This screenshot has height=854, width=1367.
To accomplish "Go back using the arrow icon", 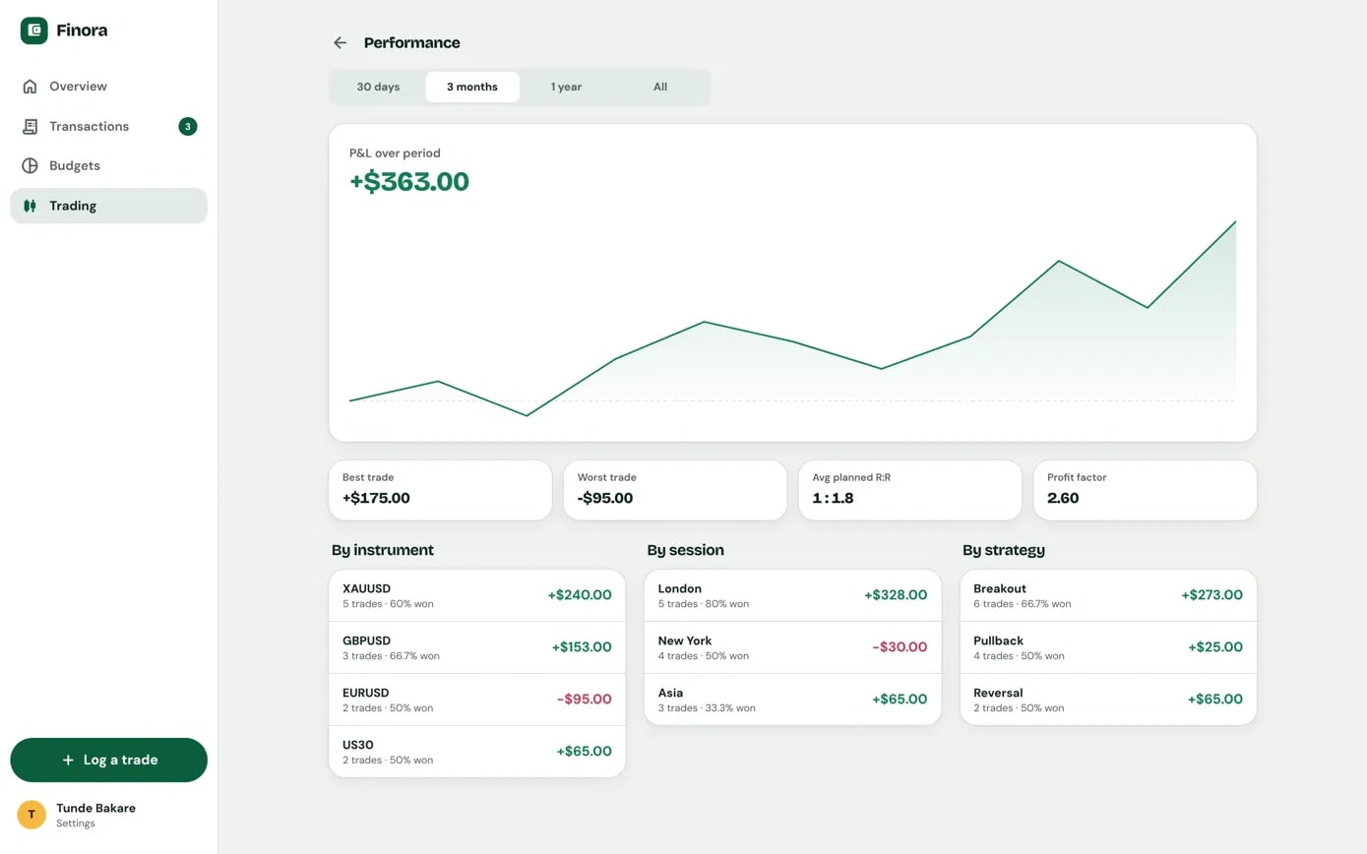I will pos(340,42).
